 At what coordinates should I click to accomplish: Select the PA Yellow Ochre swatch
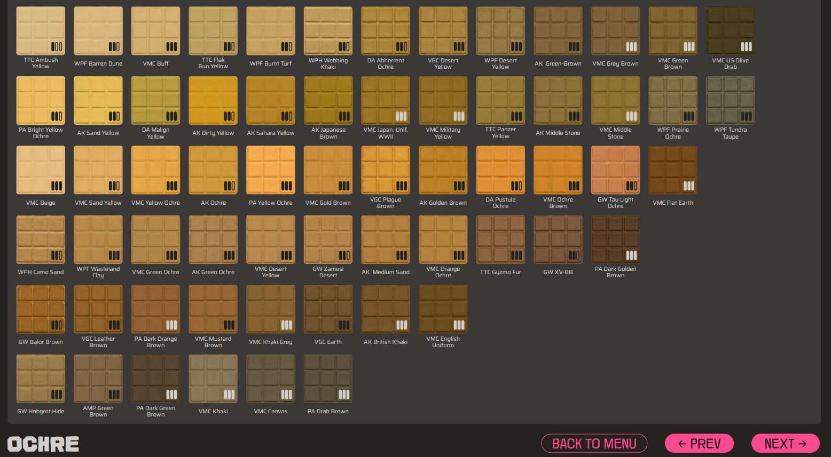click(271, 170)
